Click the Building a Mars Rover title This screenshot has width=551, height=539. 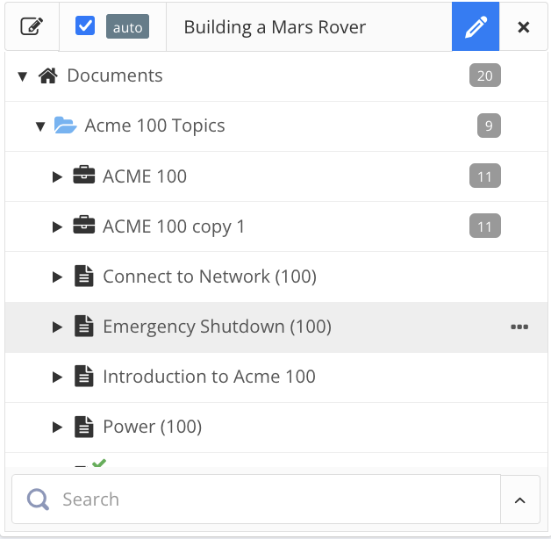pyautogui.click(x=275, y=27)
